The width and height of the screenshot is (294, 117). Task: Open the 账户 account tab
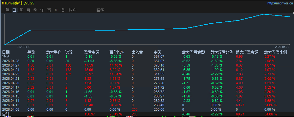coord(73,10)
